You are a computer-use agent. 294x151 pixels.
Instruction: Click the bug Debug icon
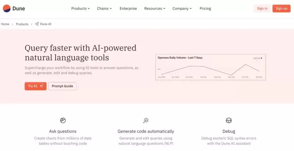point(229,120)
